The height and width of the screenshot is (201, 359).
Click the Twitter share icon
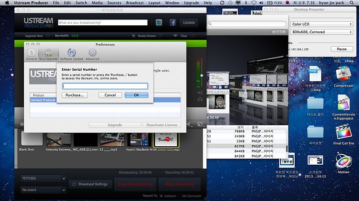click(159, 22)
